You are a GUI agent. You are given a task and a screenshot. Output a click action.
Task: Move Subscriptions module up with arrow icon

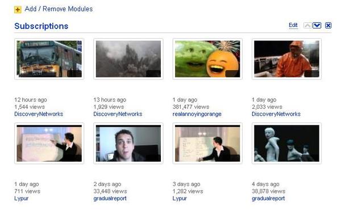[307, 26]
